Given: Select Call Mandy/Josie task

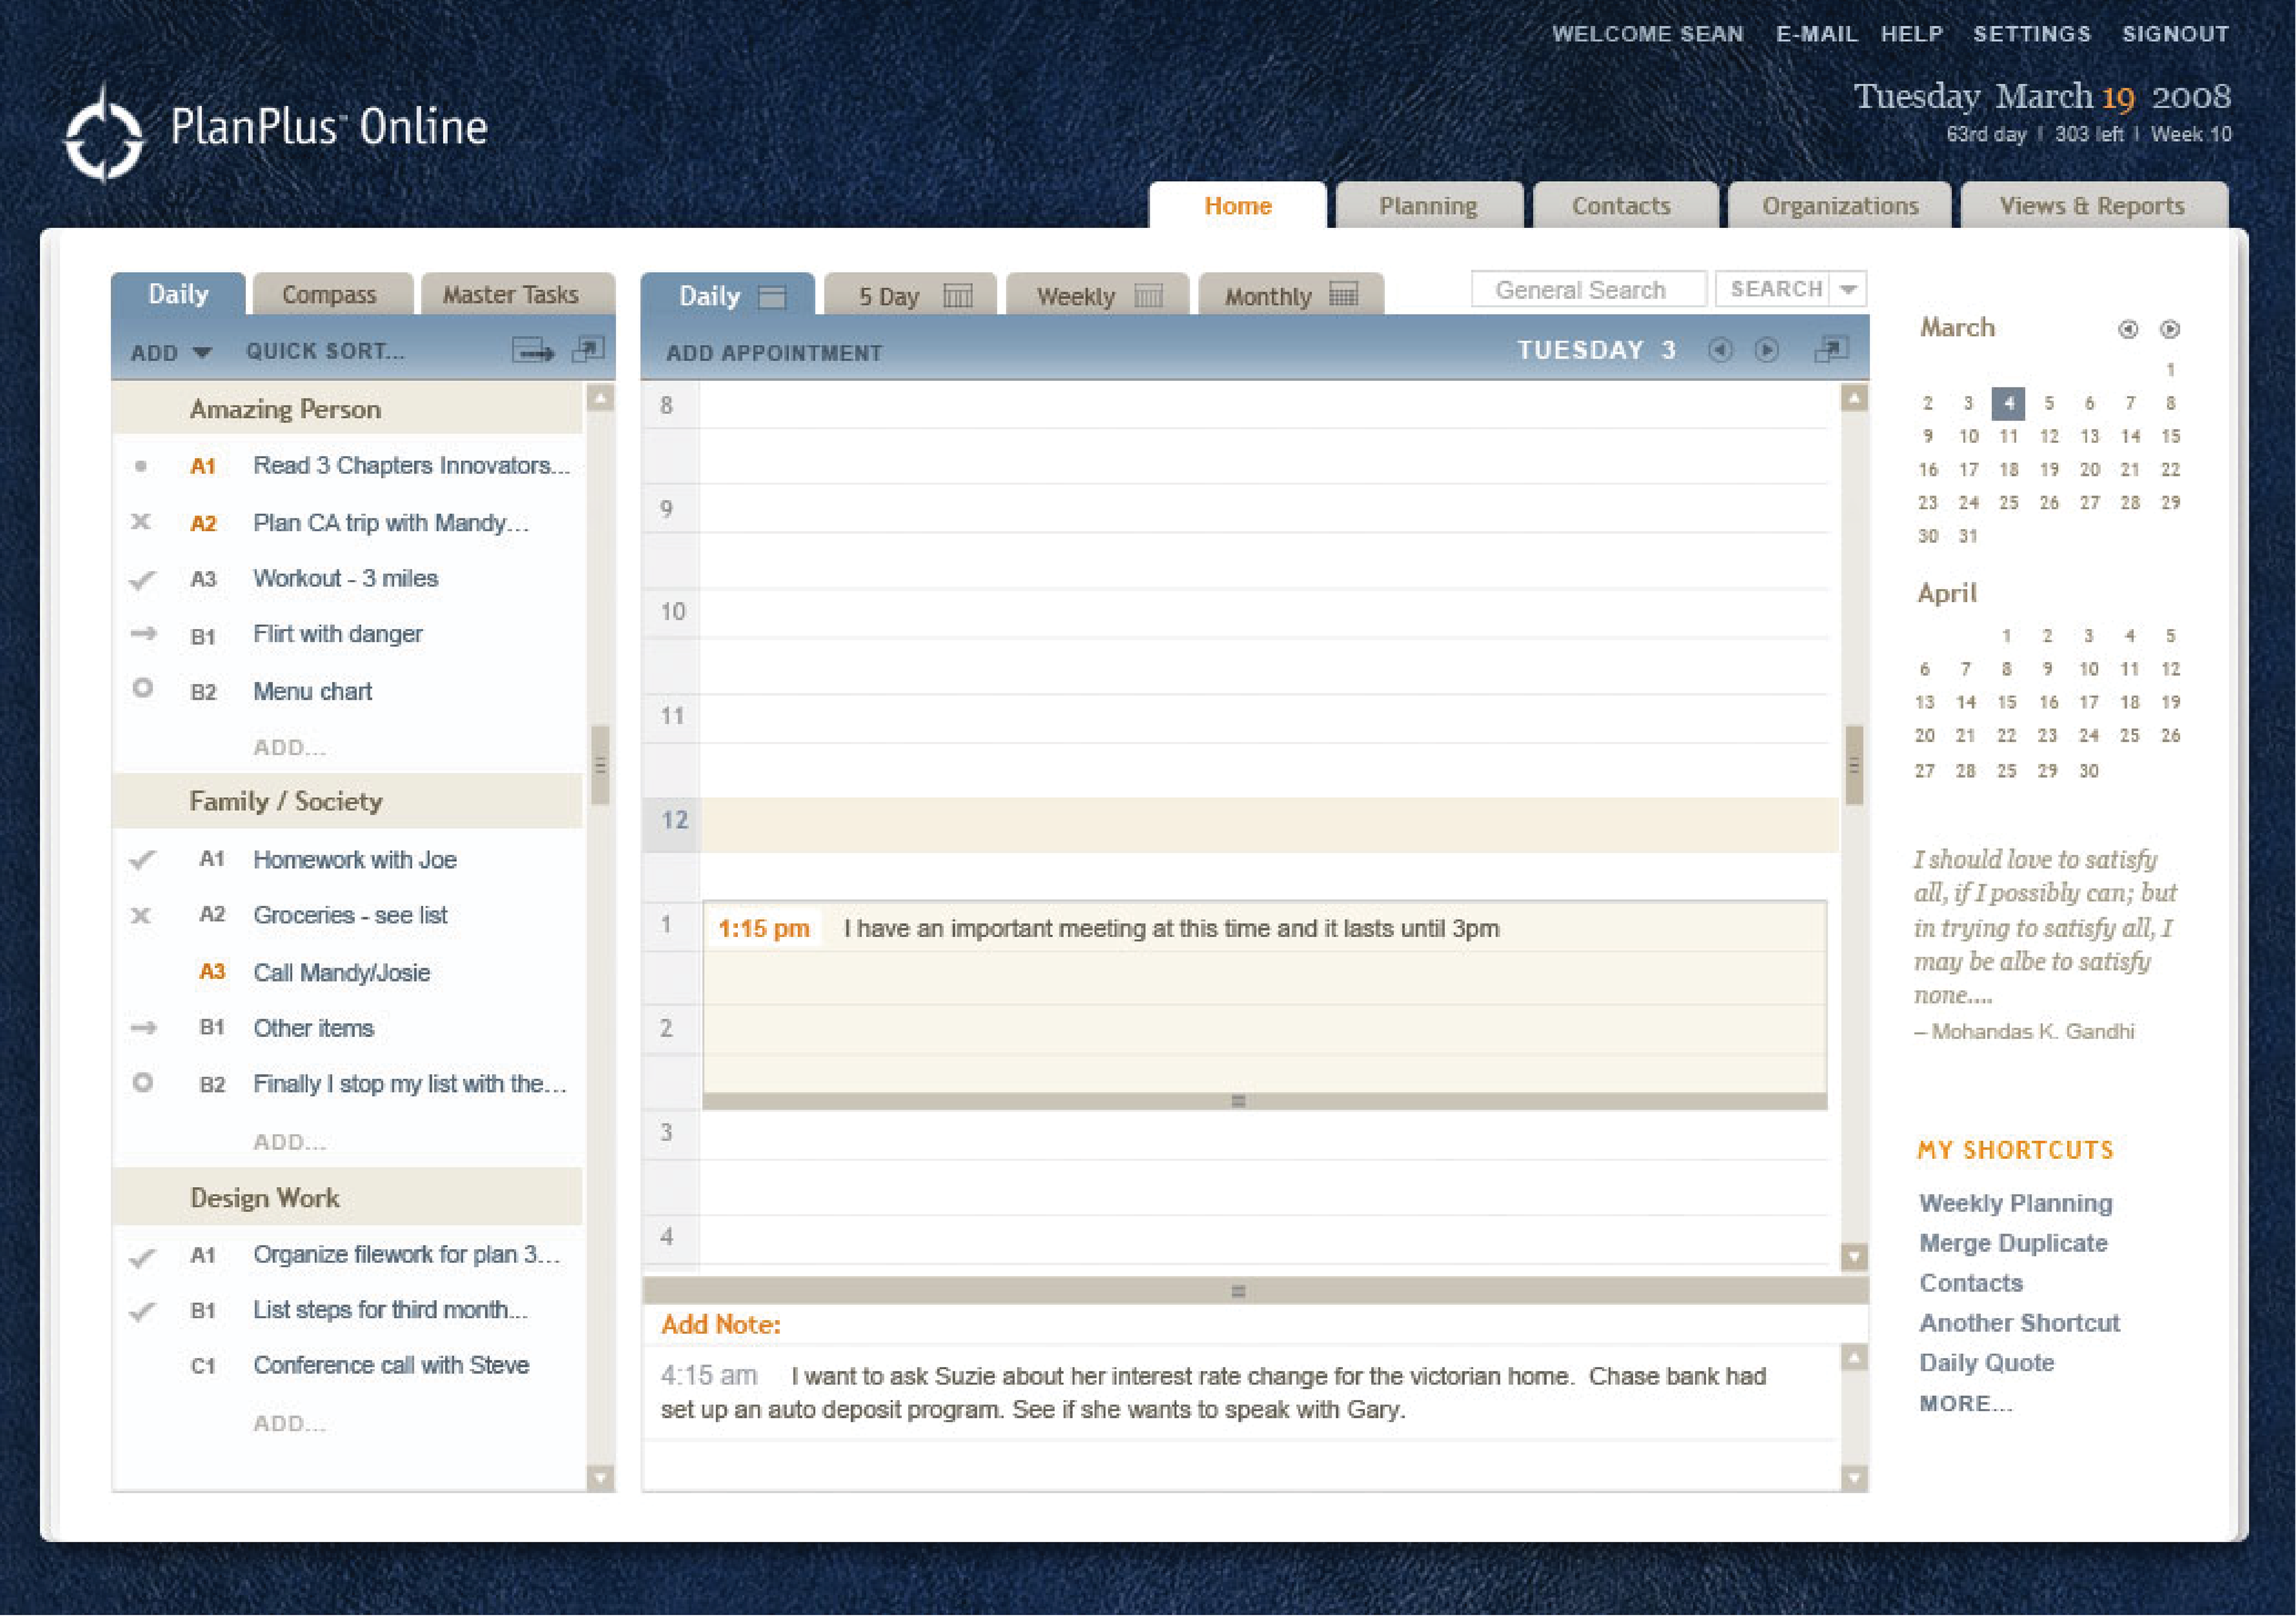Looking at the screenshot, I should [x=341, y=973].
